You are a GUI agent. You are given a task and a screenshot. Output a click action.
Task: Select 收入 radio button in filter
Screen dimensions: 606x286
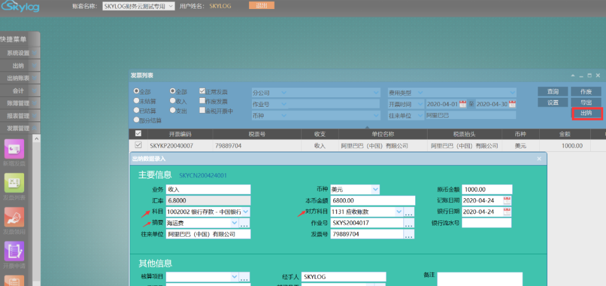(172, 101)
